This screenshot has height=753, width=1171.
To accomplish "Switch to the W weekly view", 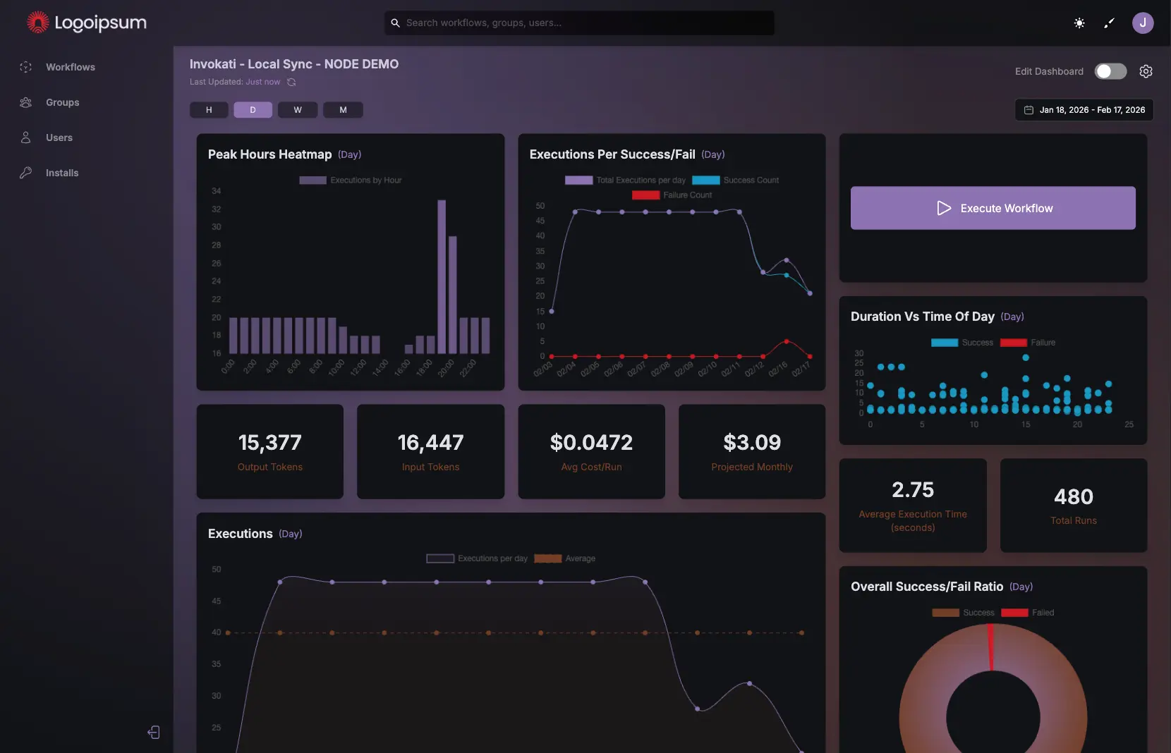I will (x=297, y=110).
